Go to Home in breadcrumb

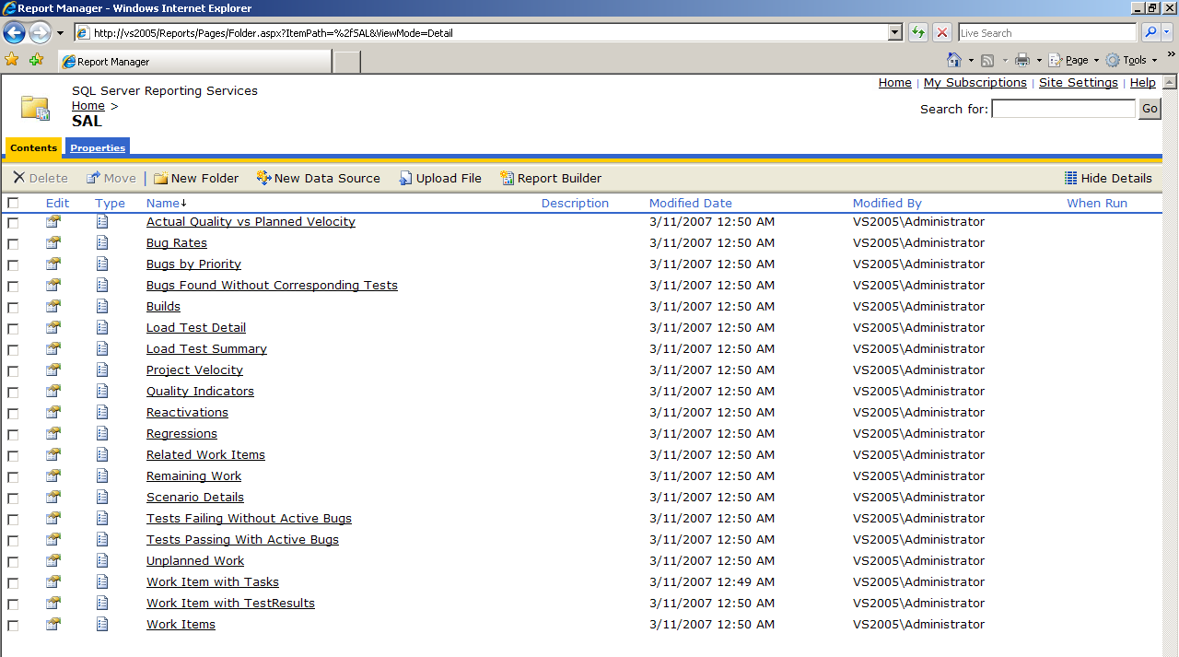88,105
